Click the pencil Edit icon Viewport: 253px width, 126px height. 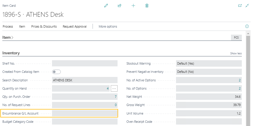coord(106,6)
